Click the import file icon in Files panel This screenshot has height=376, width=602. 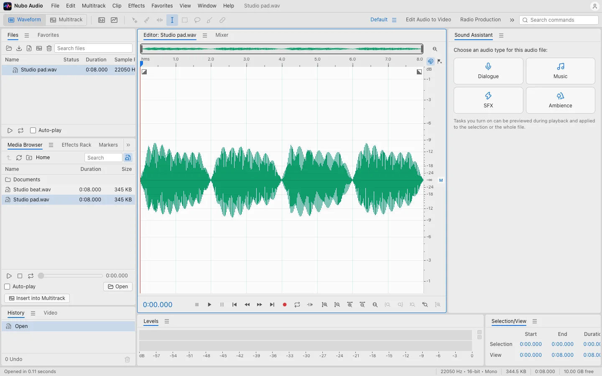pyautogui.click(x=19, y=48)
